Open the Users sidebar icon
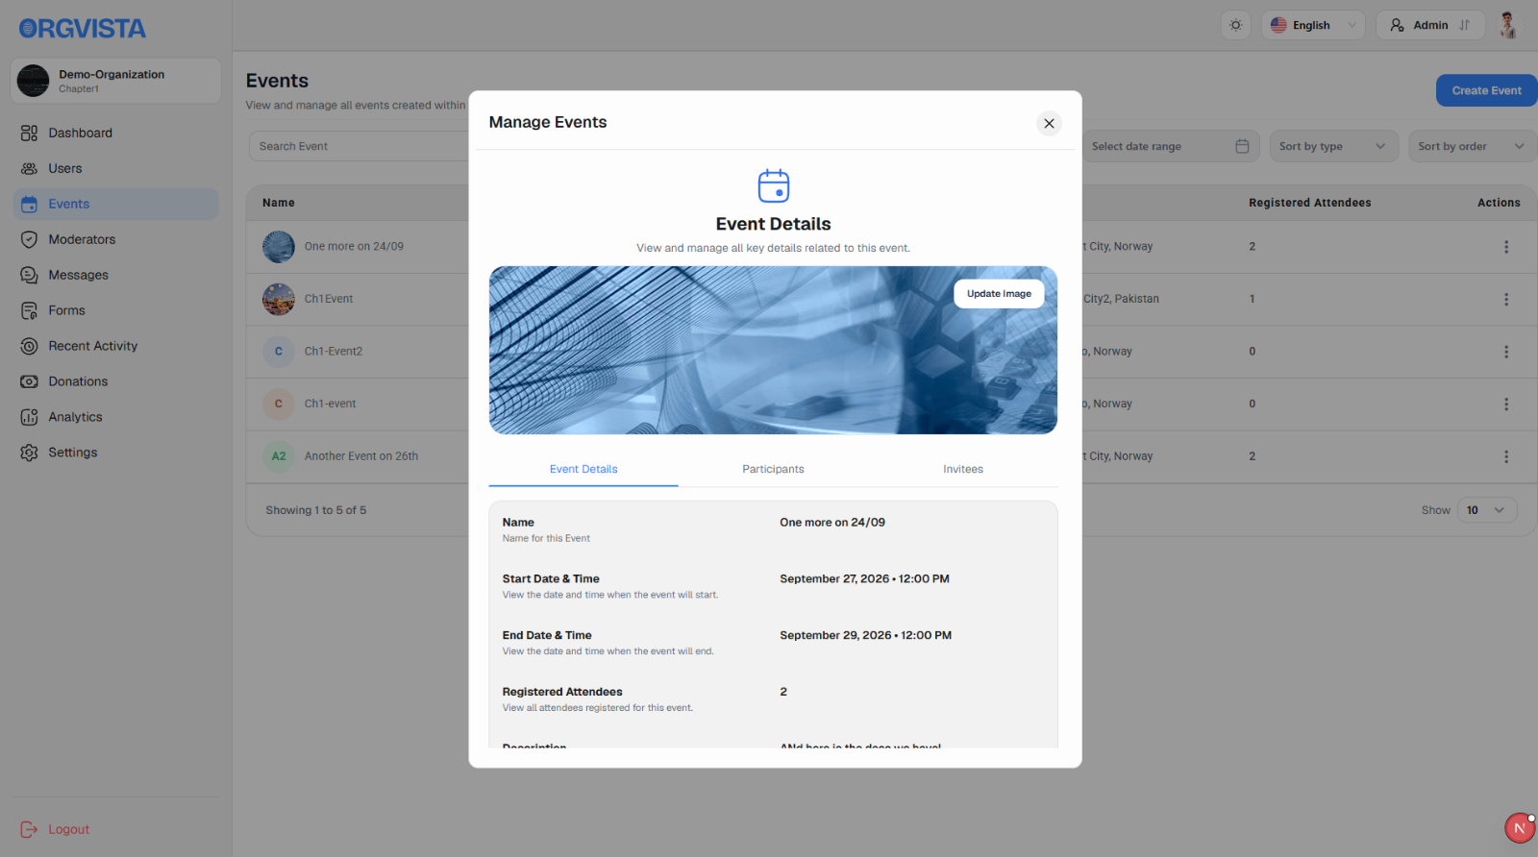This screenshot has width=1538, height=857. [29, 168]
